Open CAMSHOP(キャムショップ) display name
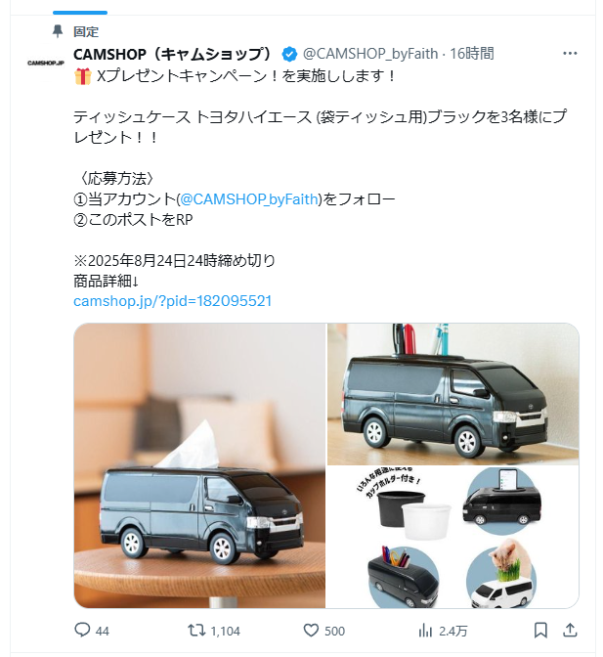Image resolution: width=603 pixels, height=657 pixels. click(172, 54)
